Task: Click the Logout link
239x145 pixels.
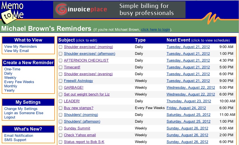Action: coord(10,117)
